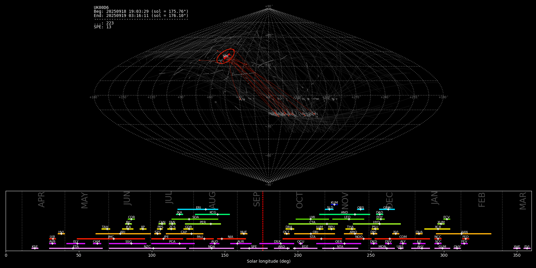This screenshot has height=268, width=536.
Task: Click the ERI shower bar
Action: coord(198,209)
